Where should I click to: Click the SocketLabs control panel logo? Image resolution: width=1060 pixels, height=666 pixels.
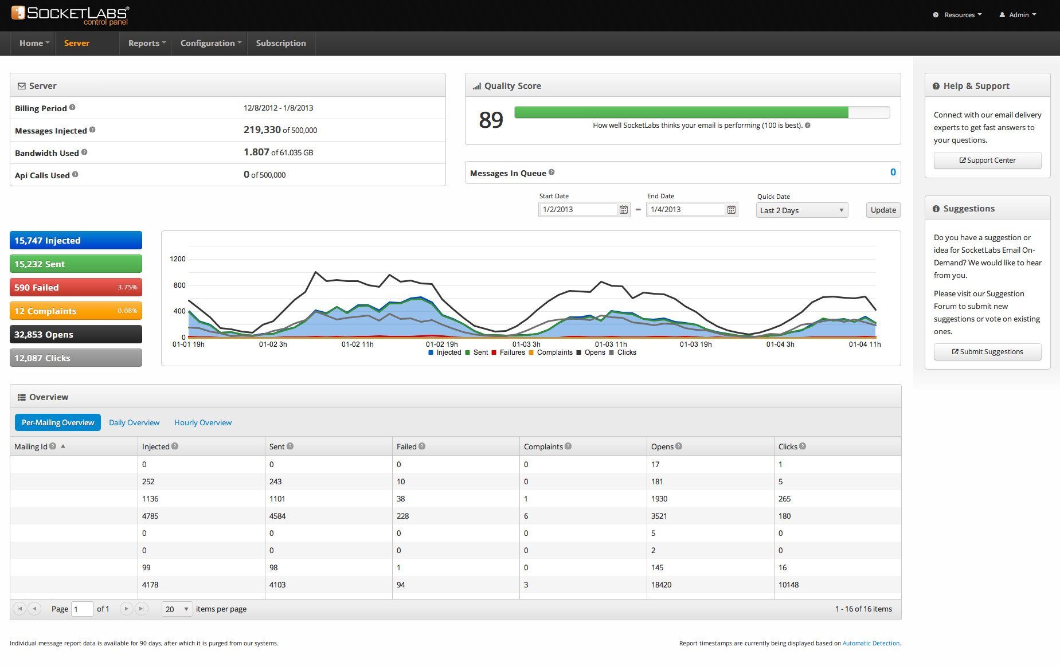70,15
